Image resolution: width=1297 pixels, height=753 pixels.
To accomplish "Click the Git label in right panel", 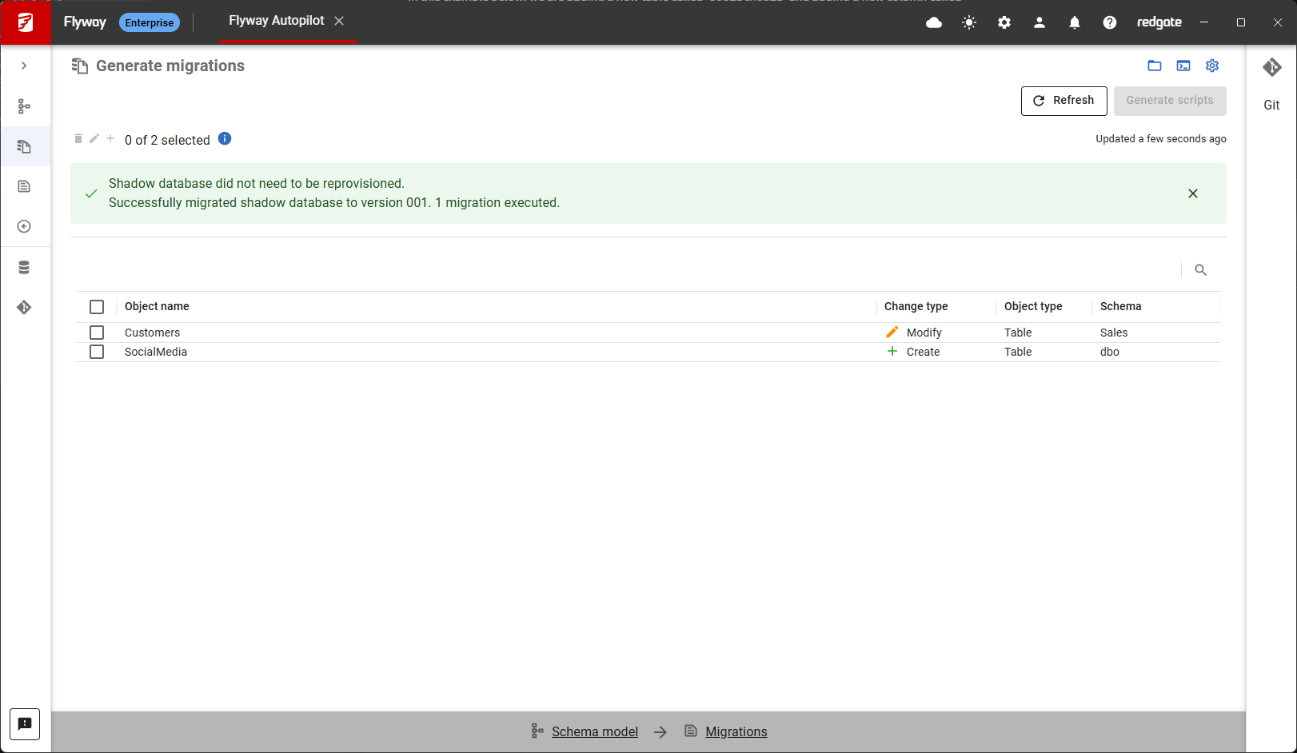I will tap(1271, 105).
